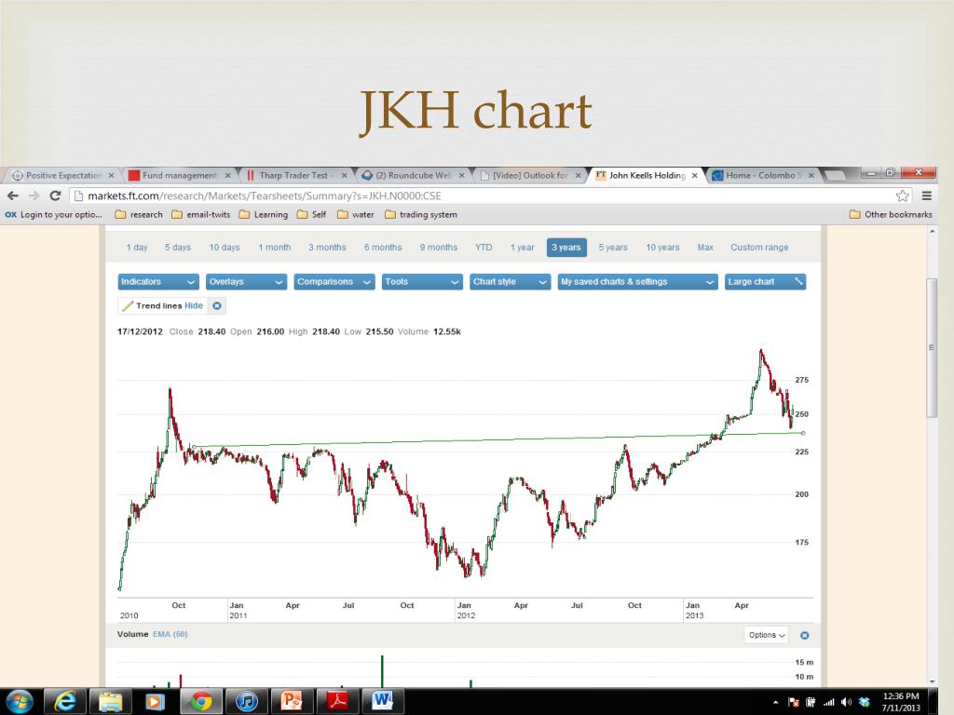The height and width of the screenshot is (715, 954).
Task: Open Other bookmarks folder
Action: point(891,215)
